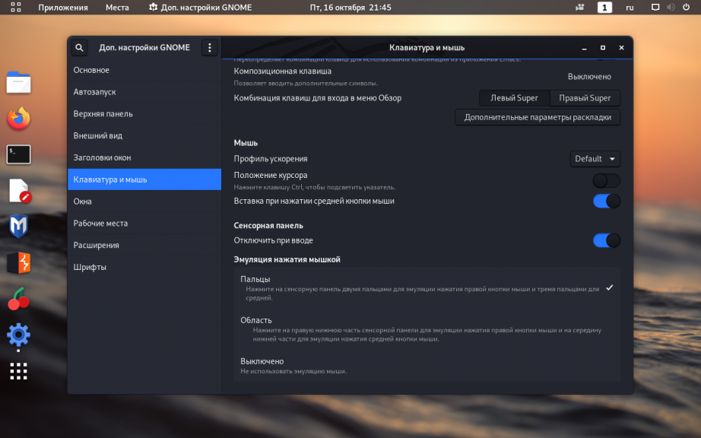This screenshot has height=438, width=701.
Task: Select the Выключено click emulation option
Action: [x=427, y=366]
